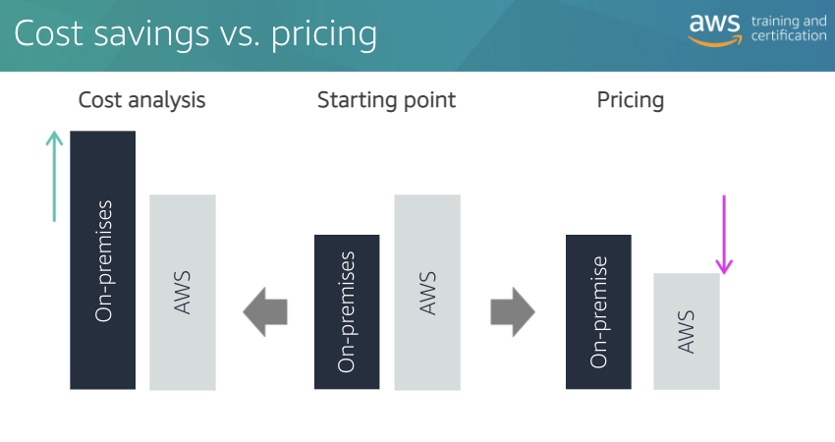Click the AWS label in the Pricing bar
This screenshot has height=442, width=835.
pos(686,332)
